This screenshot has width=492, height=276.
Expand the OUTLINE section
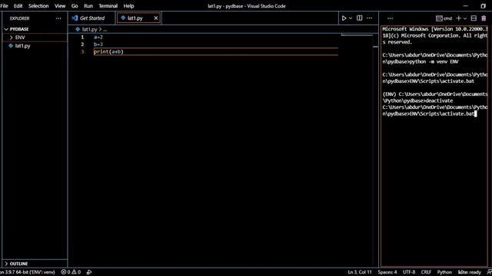coord(35,264)
